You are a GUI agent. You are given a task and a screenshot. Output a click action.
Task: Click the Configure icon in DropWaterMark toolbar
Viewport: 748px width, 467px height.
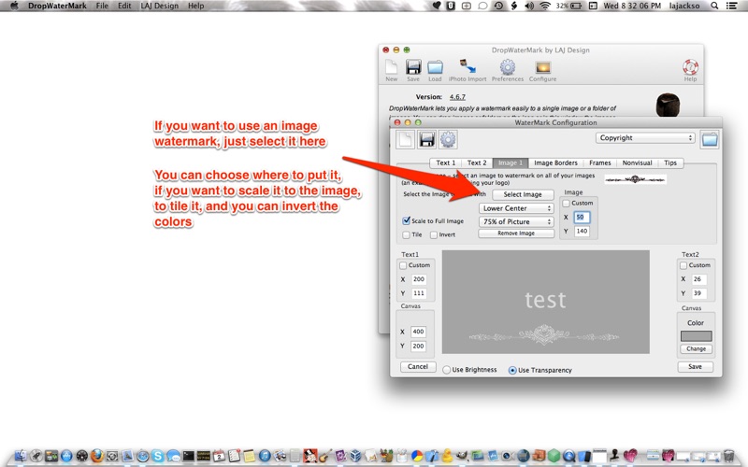[542, 71]
